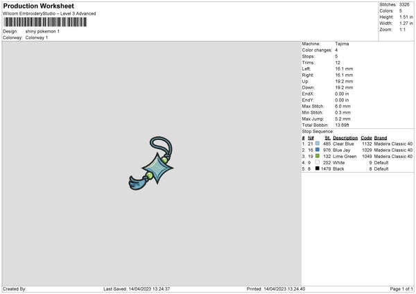Click the Blue Jay thread color swatch
Screen dimensions: 416x294
click(318, 150)
